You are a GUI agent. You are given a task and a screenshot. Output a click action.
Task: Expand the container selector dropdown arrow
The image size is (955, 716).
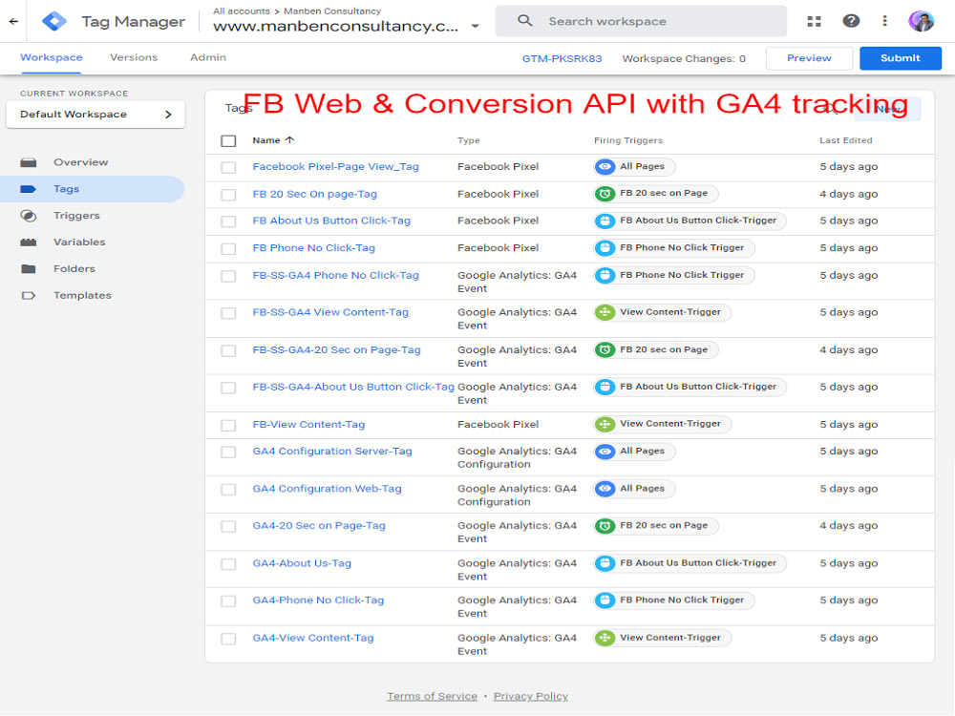(x=475, y=26)
